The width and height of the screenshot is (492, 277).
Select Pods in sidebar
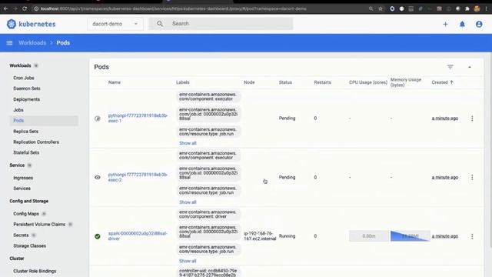pyautogui.click(x=44, y=121)
